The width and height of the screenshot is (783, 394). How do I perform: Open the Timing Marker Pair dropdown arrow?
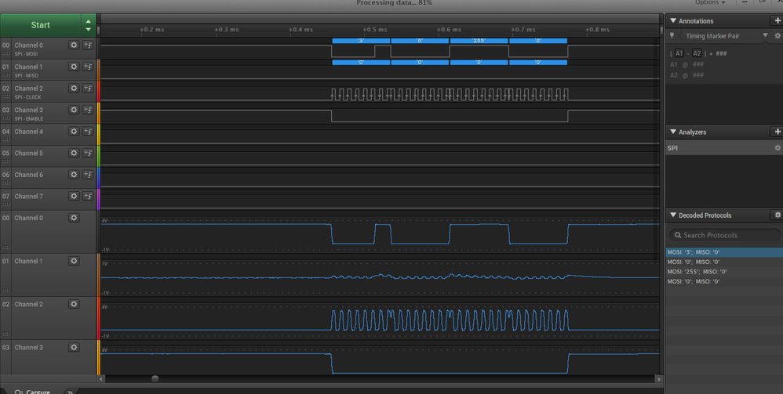[x=765, y=36]
